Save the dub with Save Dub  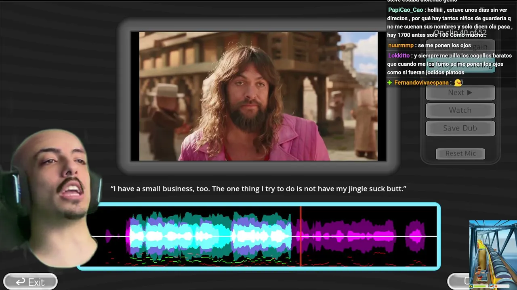point(460,128)
